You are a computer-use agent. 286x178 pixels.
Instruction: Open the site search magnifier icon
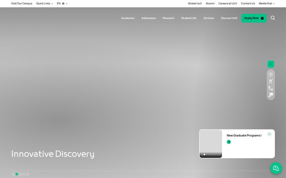point(272,18)
